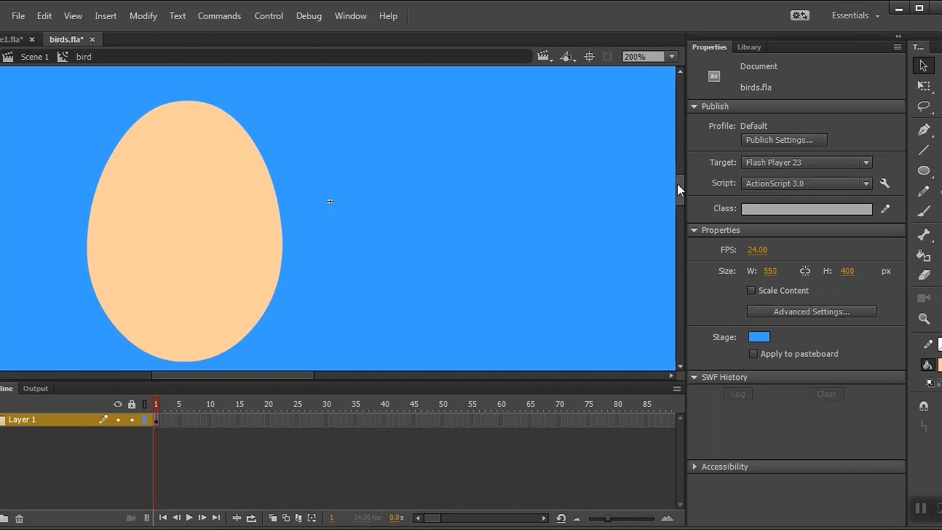This screenshot has width=942, height=530.
Task: Check the Apply to pasteboard option
Action: pos(753,354)
